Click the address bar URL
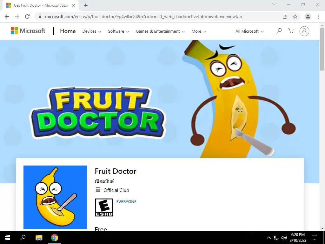This screenshot has width=325, height=244. [143, 17]
